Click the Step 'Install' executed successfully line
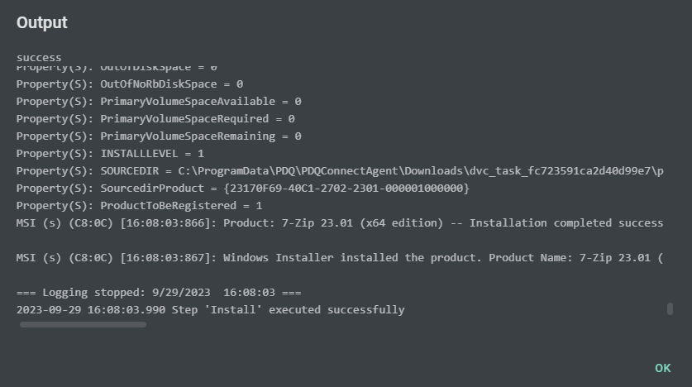This screenshot has width=692, height=387. (x=211, y=310)
